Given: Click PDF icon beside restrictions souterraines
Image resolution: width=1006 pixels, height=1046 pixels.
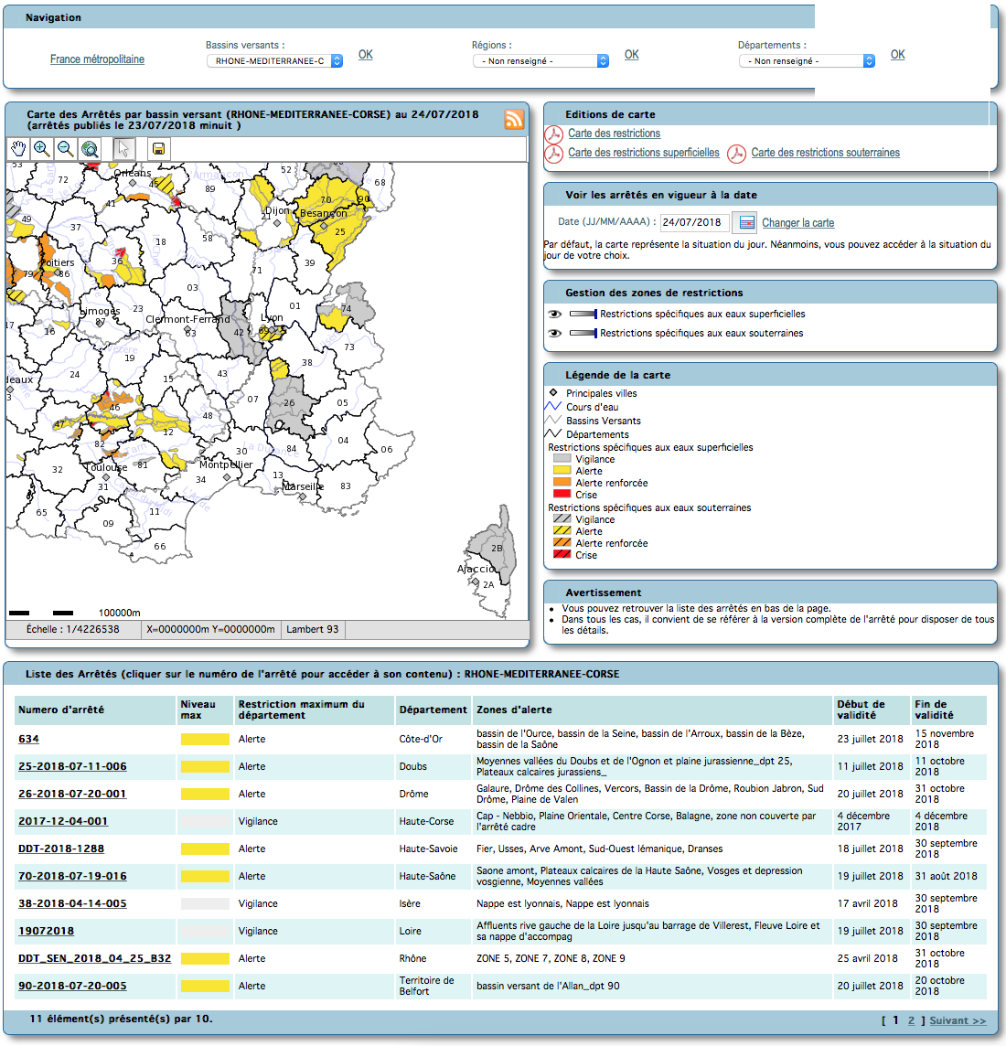Looking at the screenshot, I should pos(736,154).
